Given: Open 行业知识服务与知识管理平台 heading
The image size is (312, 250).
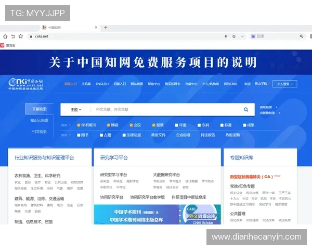Looking at the screenshot, I should [x=44, y=158].
